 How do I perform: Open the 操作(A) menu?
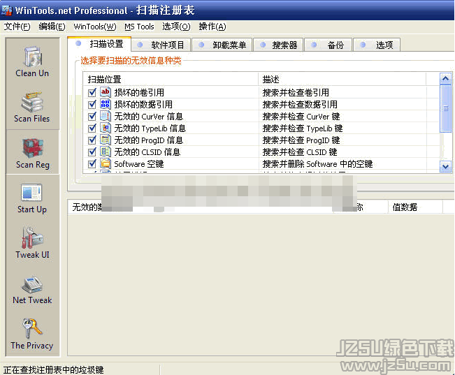coord(212,27)
